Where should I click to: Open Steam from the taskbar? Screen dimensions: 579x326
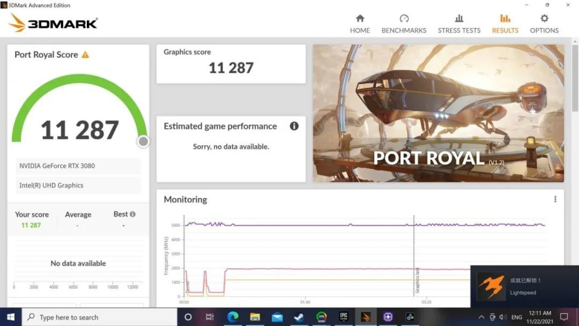(298, 317)
